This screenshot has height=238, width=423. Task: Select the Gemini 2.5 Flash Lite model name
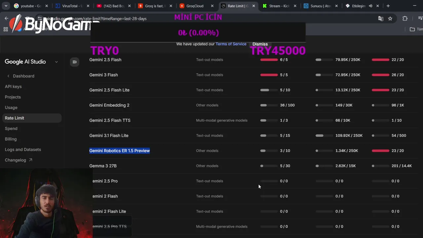point(109,90)
